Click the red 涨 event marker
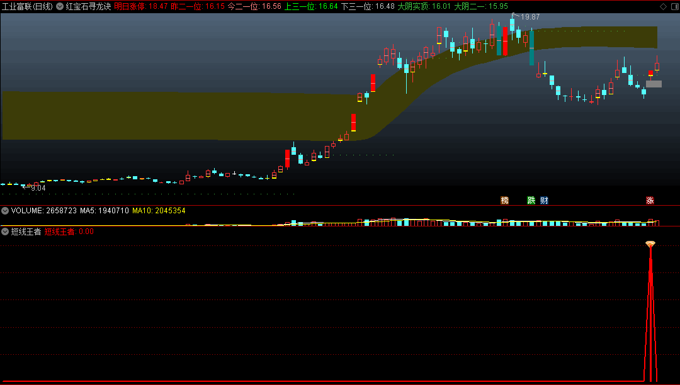This screenshot has height=385, width=680. click(x=650, y=201)
